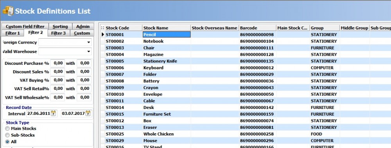This screenshot has width=391, height=148.
Task: Switch to the Sorting tab
Action: coord(60,27)
